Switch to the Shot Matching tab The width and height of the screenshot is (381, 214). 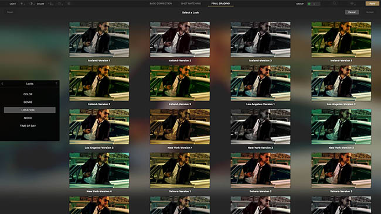pos(190,4)
